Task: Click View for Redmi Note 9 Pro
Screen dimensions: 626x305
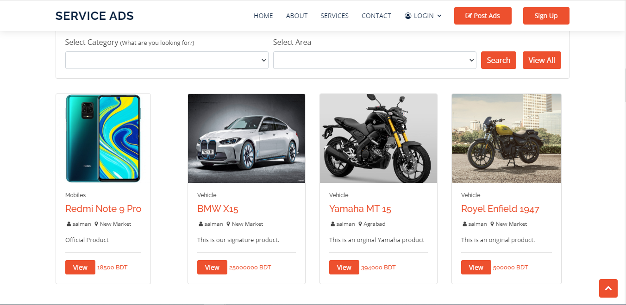Action: [x=80, y=268]
